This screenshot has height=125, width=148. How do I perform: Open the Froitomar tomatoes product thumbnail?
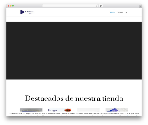pos(60,110)
